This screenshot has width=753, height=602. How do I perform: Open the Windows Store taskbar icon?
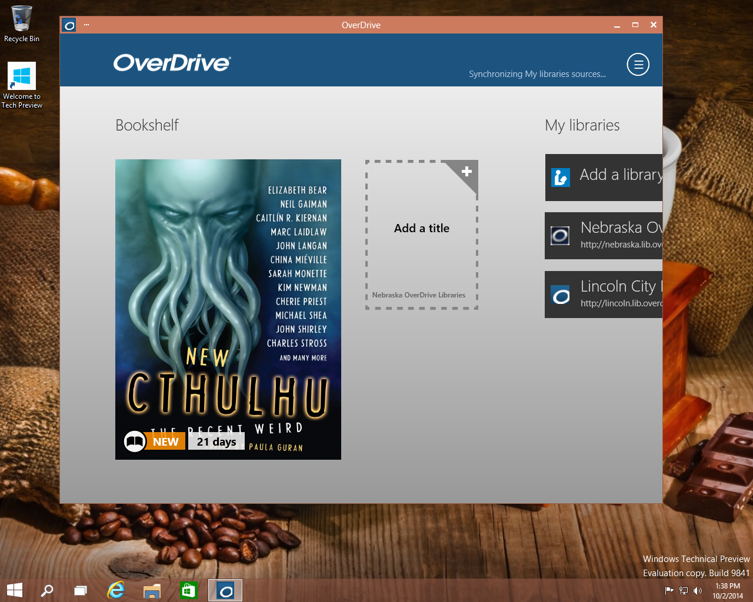(188, 590)
